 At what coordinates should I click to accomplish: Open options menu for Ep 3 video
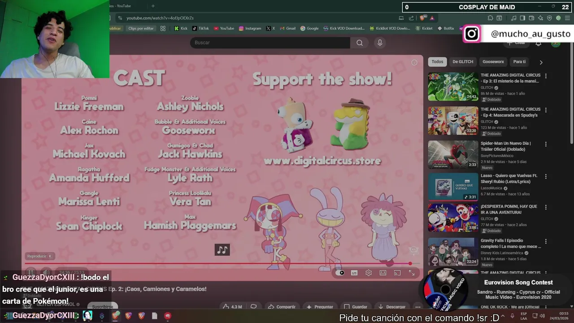pyautogui.click(x=546, y=76)
